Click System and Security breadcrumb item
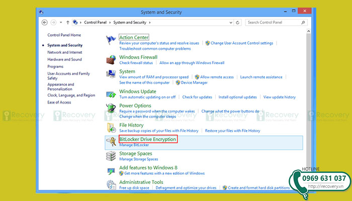 (130, 23)
